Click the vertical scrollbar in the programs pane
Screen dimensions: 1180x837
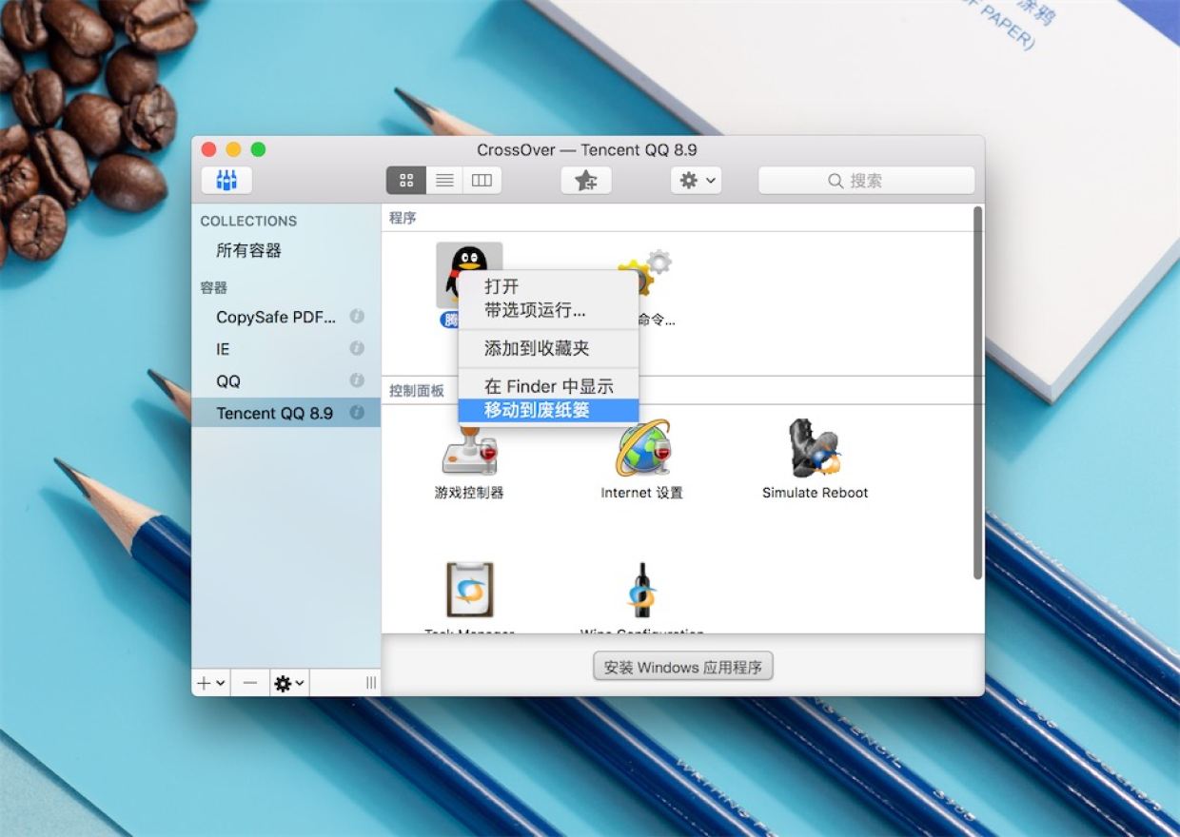point(977,392)
